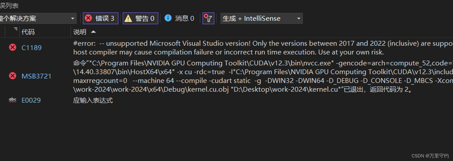Toggle the Warnings 0 filter button
This screenshot has width=453, height=161.
[140, 18]
